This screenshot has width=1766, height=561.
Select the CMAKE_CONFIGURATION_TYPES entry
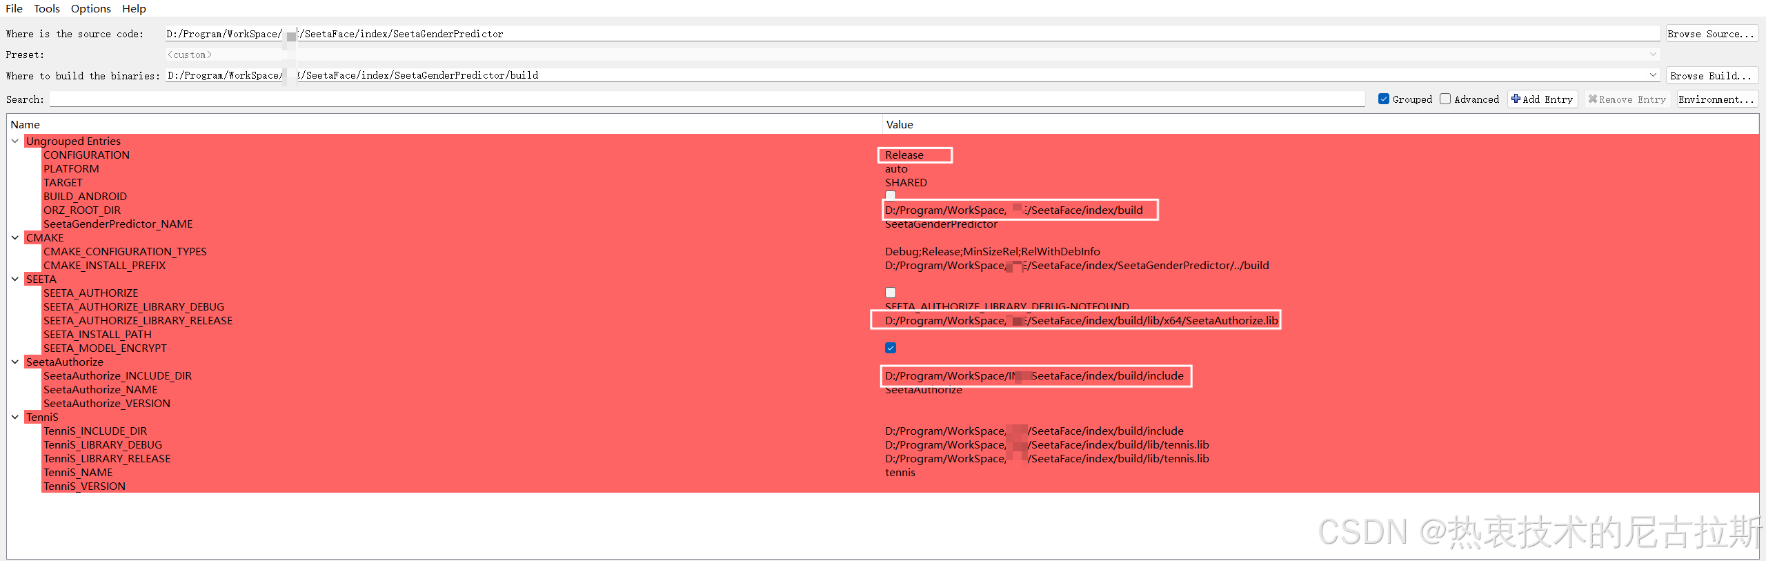coord(125,251)
